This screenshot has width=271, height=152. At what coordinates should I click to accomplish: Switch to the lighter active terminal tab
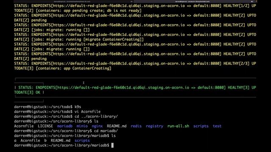pos(195,1)
